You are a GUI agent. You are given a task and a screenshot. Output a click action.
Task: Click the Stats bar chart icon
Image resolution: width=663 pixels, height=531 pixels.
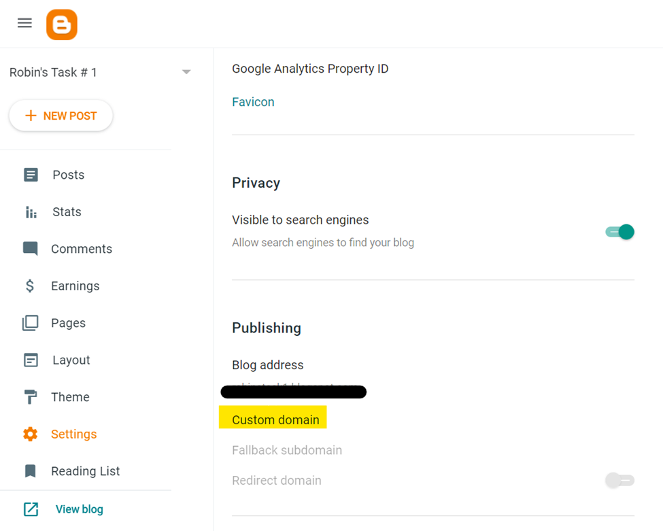point(31,212)
